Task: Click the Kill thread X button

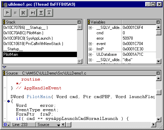Action: tap(24, 13)
